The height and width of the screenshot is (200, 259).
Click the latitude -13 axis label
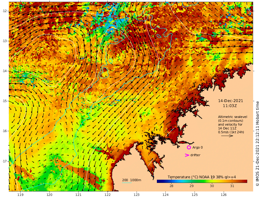pyautogui.click(x=4, y=41)
